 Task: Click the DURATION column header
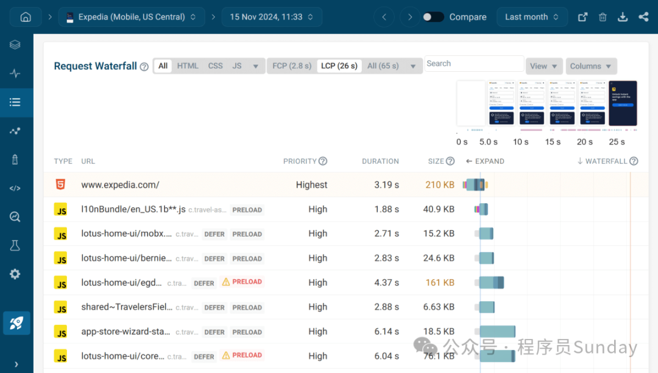tap(380, 161)
